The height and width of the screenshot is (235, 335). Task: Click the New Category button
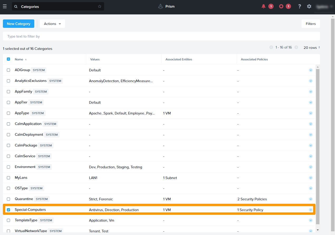coord(18,24)
